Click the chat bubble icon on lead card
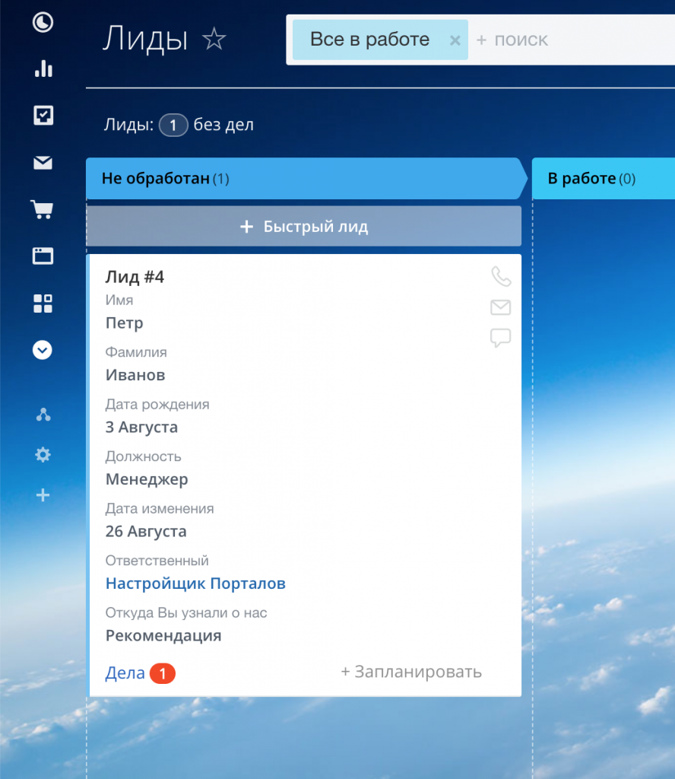 tap(500, 338)
